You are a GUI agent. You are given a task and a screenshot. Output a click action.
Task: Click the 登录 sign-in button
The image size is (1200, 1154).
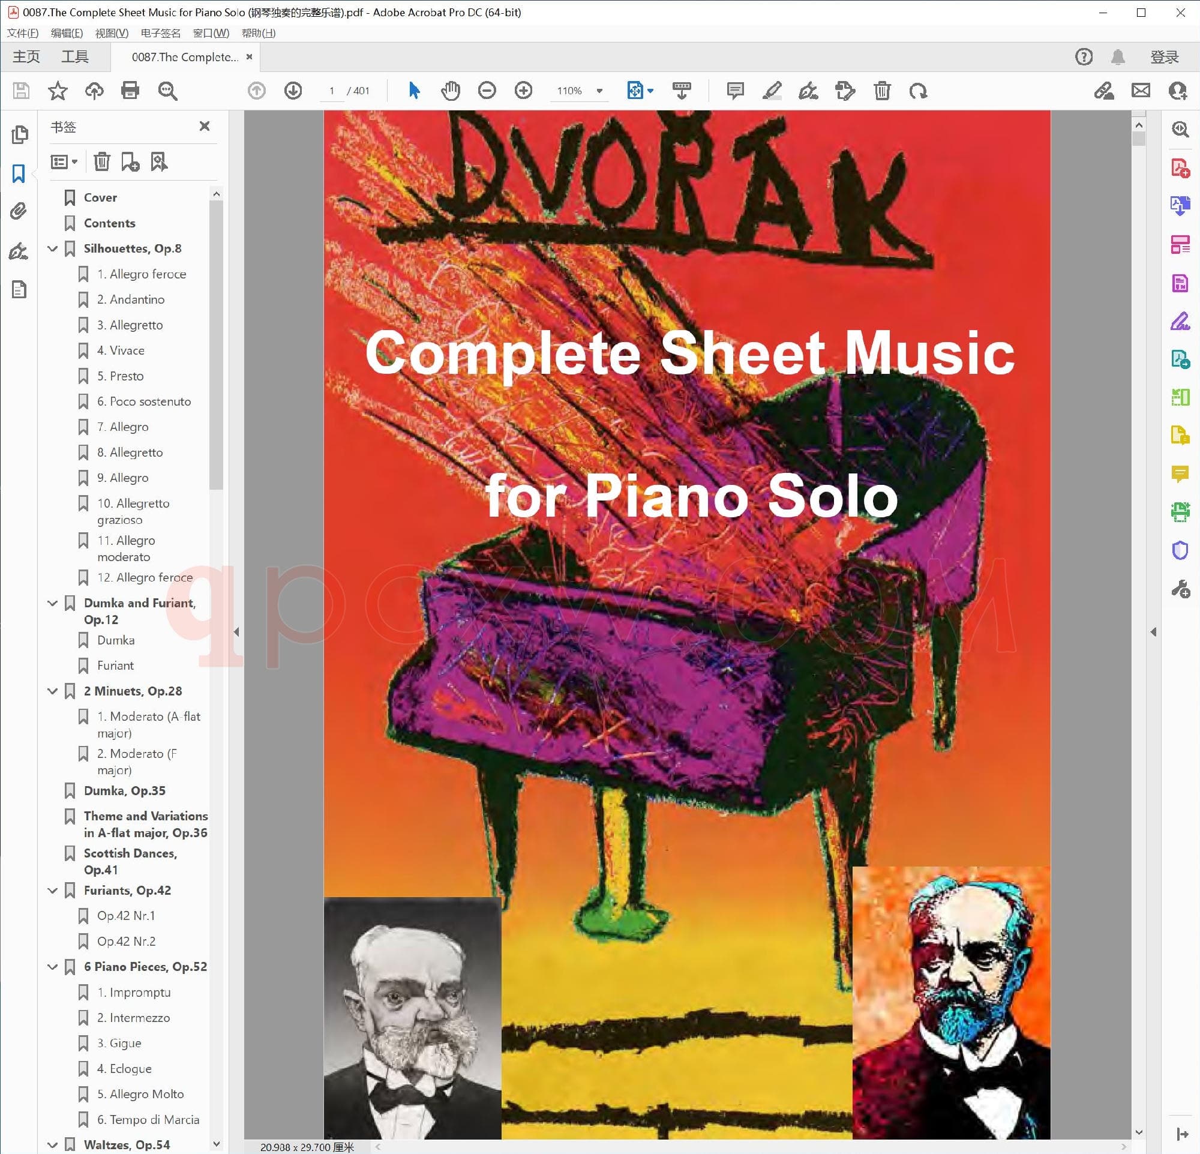[1164, 57]
